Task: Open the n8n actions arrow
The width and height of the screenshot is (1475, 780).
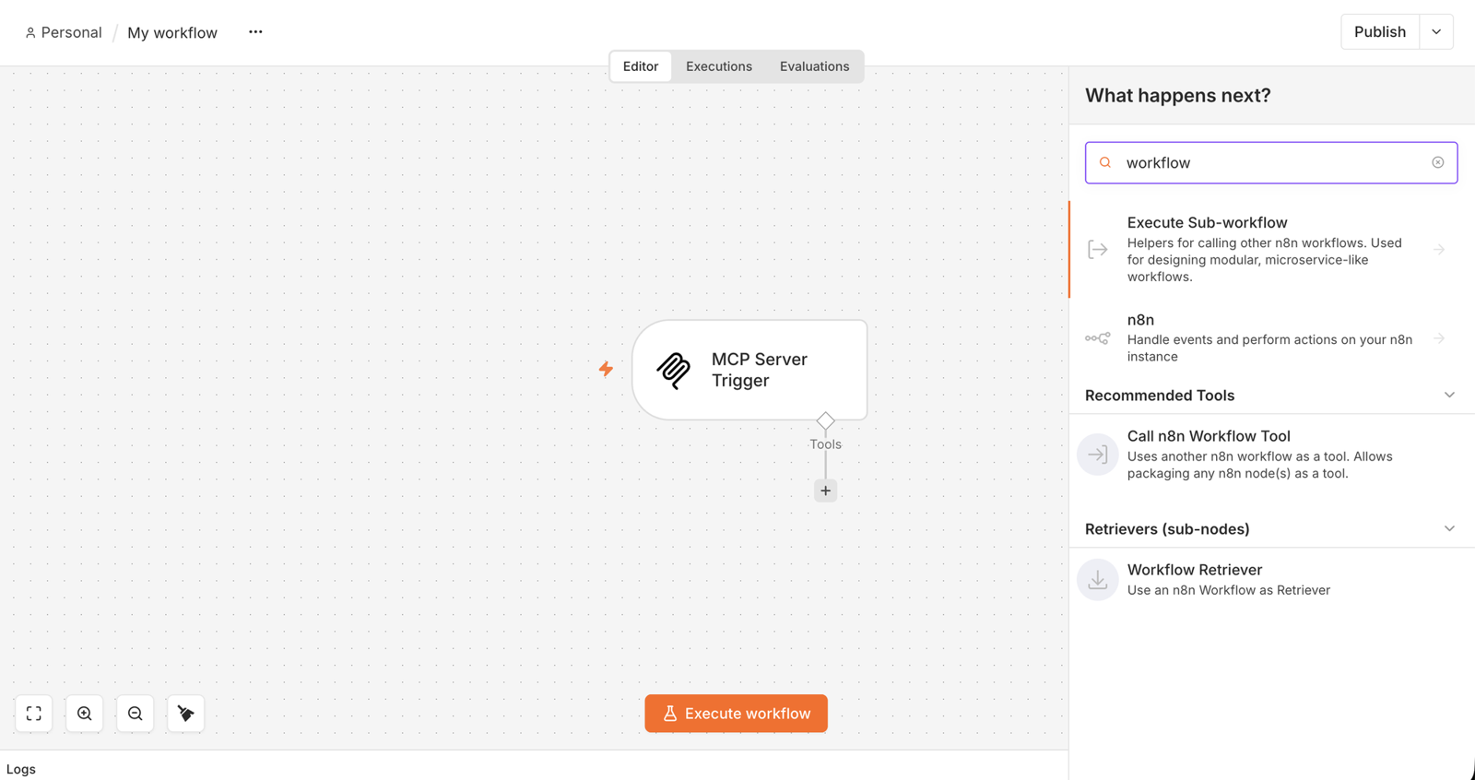Action: pos(1439,338)
